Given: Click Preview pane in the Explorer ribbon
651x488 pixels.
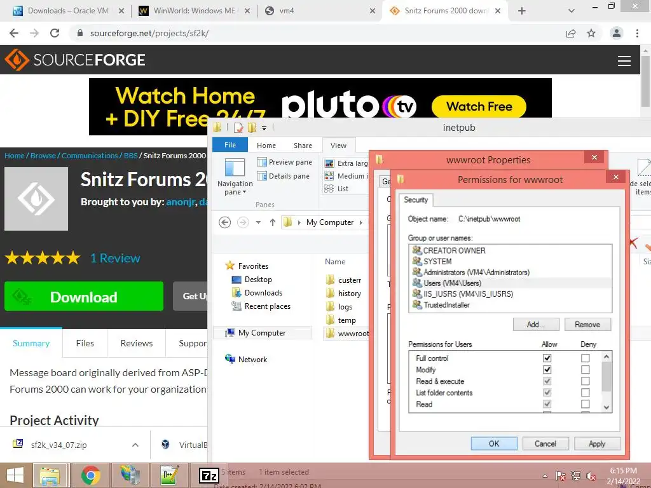Looking at the screenshot, I should (x=284, y=162).
